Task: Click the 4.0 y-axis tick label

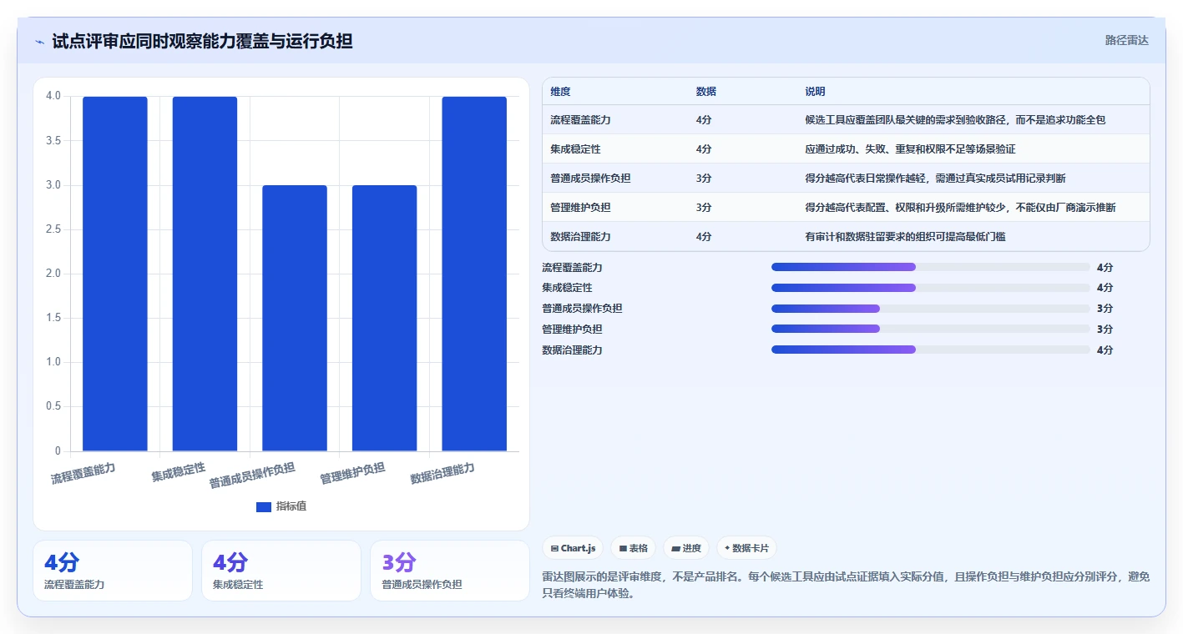Action: point(53,96)
